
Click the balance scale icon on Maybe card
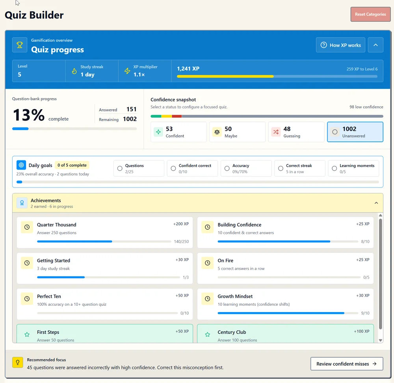[x=217, y=132]
